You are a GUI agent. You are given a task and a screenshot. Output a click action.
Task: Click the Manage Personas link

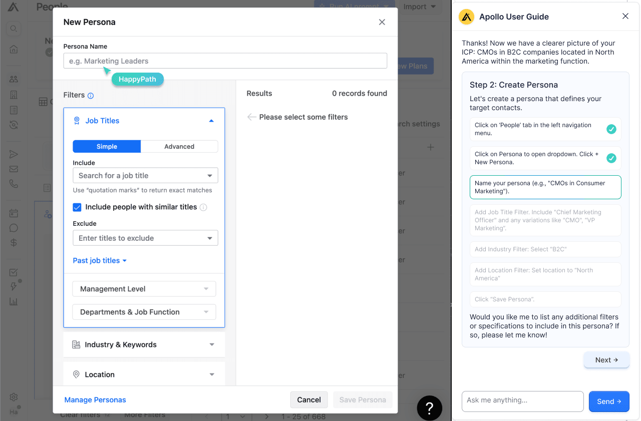[x=95, y=400]
